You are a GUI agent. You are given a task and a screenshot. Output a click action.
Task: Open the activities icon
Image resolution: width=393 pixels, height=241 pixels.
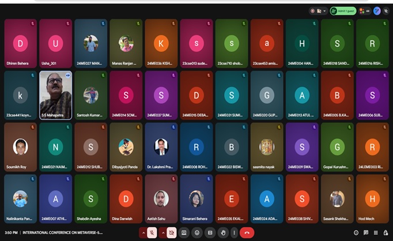[x=376, y=233]
